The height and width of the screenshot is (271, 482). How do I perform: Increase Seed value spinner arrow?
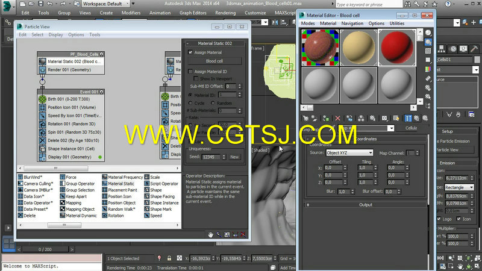click(224, 155)
